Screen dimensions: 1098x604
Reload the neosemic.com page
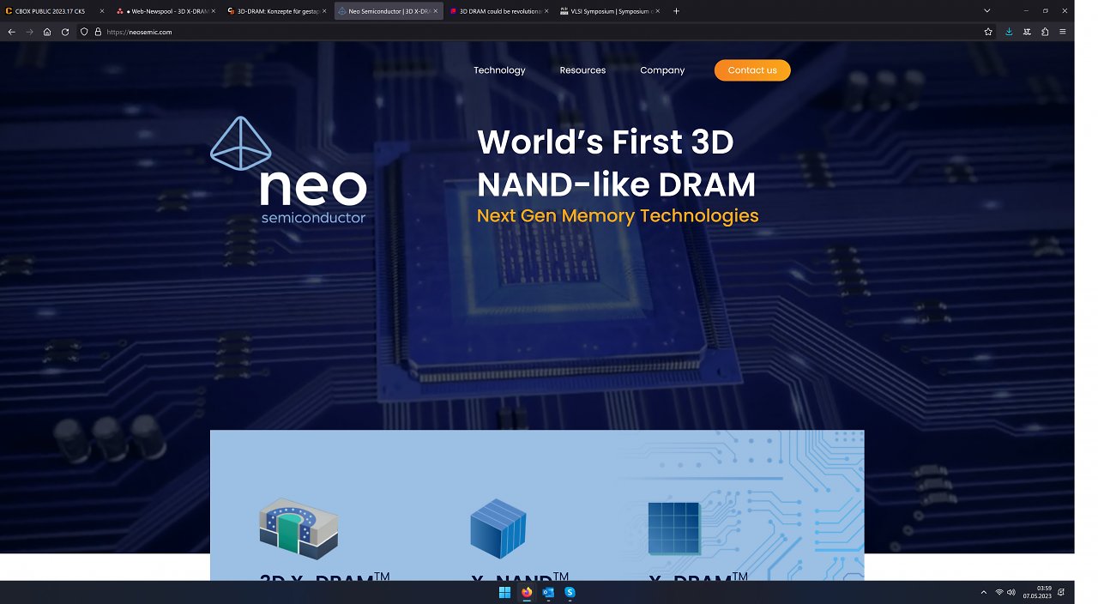pos(65,32)
